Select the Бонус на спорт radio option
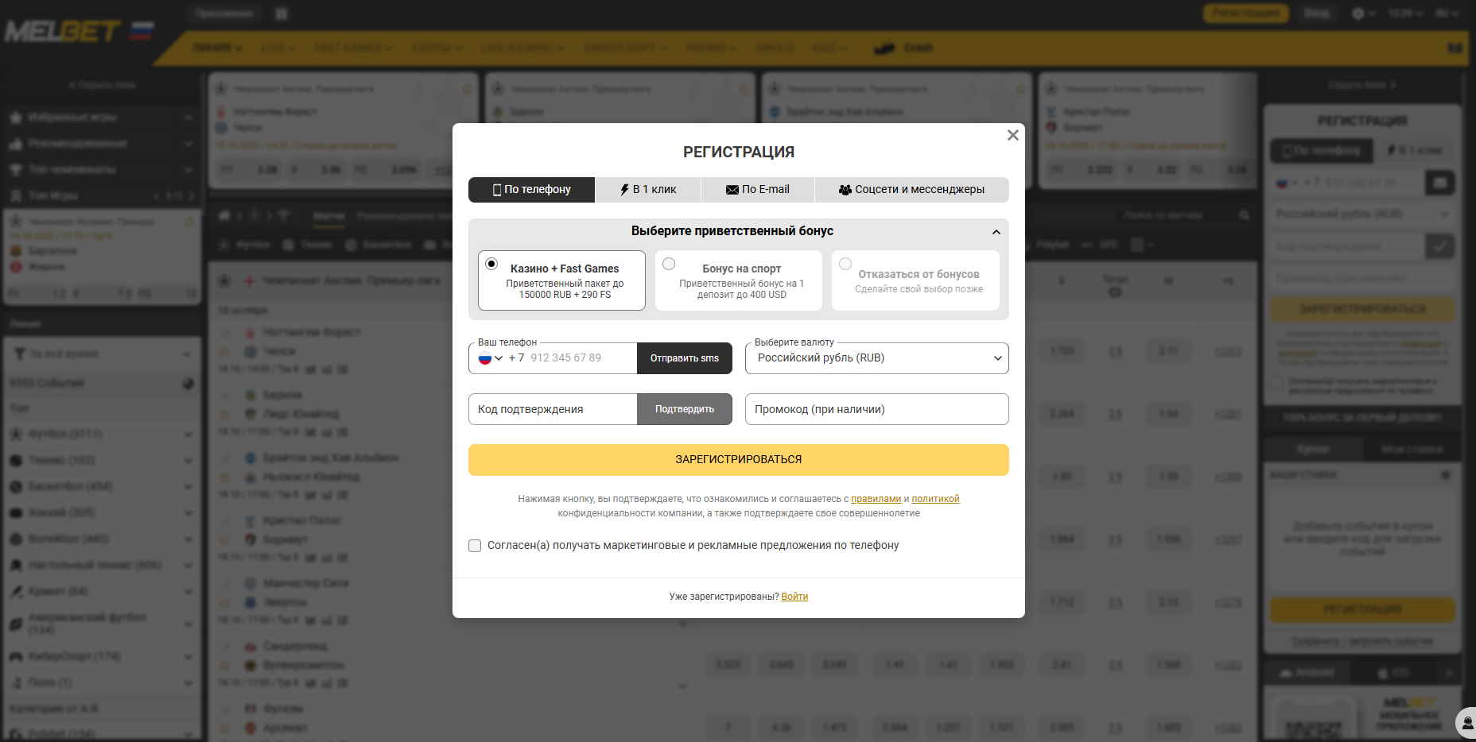 pos(669,264)
